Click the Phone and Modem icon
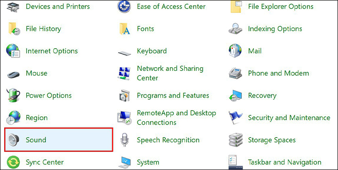 (235, 73)
